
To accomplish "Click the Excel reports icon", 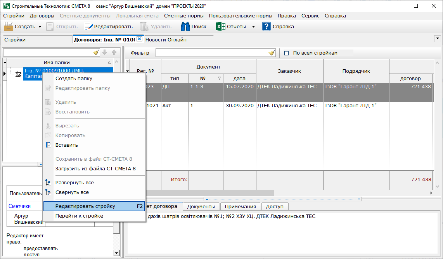I will coord(221,27).
